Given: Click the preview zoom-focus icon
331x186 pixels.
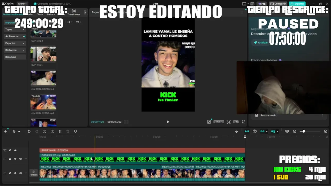Looking at the screenshot, I should tap(229, 122).
